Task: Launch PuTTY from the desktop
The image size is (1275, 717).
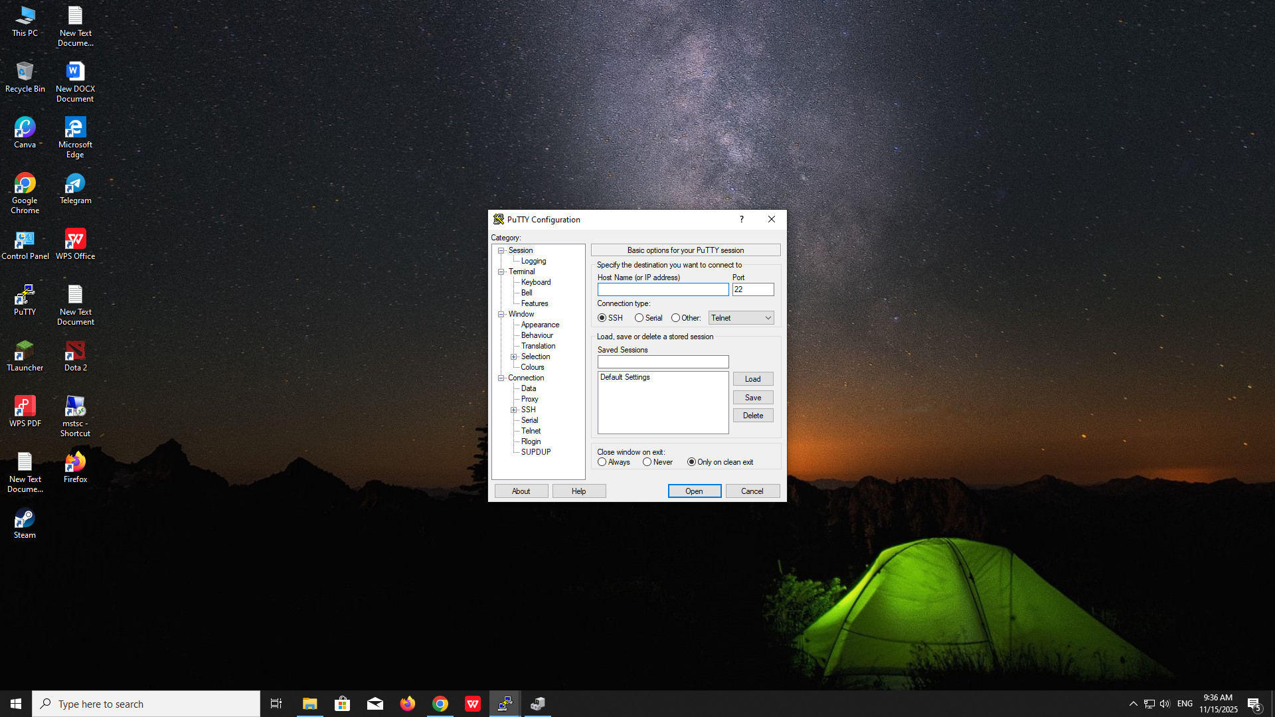Action: point(25,297)
